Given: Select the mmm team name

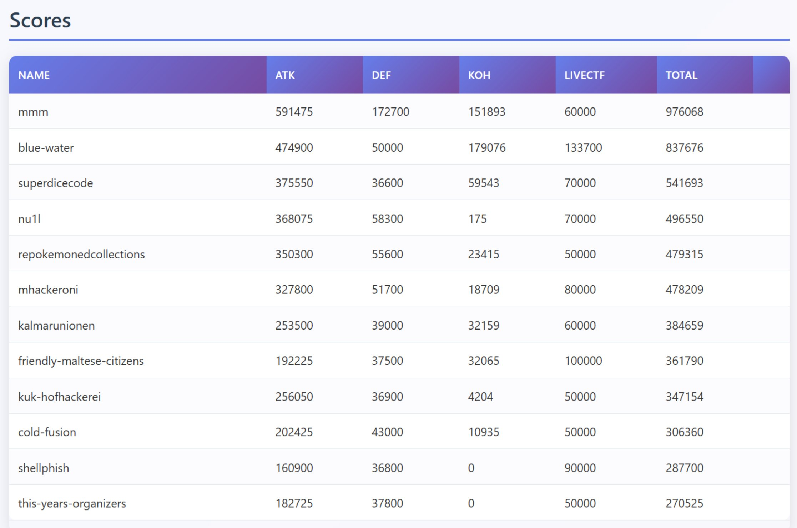Looking at the screenshot, I should 33,112.
